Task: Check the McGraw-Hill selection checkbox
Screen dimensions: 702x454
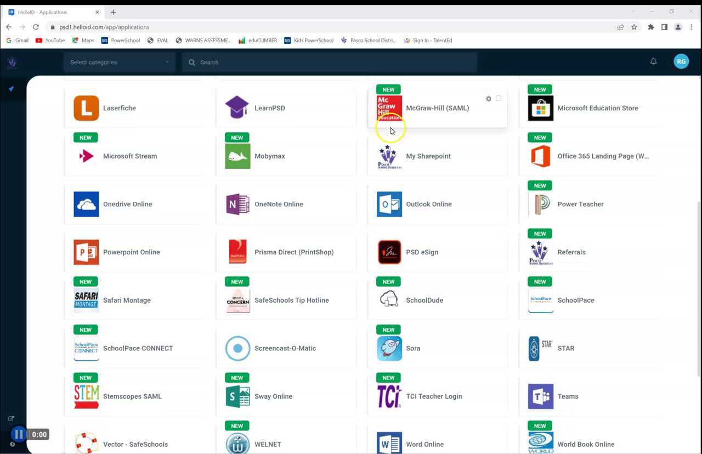Action: (x=499, y=99)
